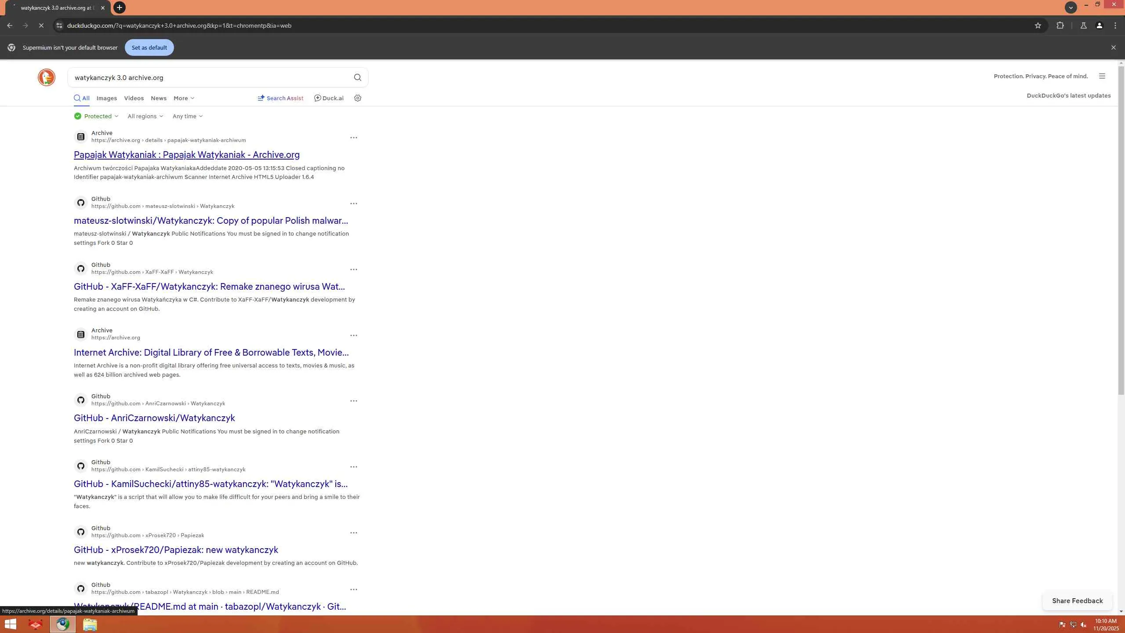Toggle the Protected safe search dropdown
1125x633 pixels.
click(96, 116)
